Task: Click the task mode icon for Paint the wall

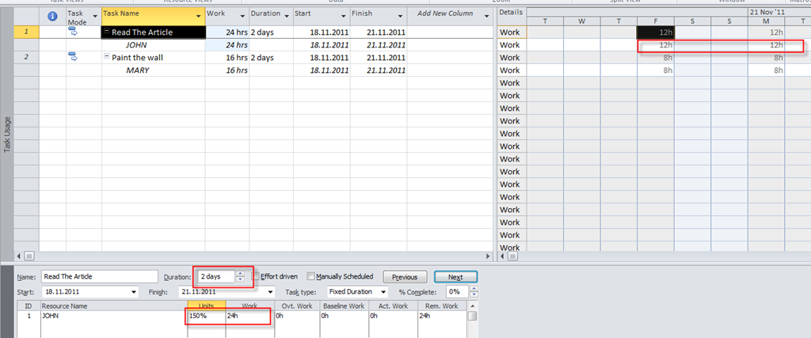Action: [74, 57]
